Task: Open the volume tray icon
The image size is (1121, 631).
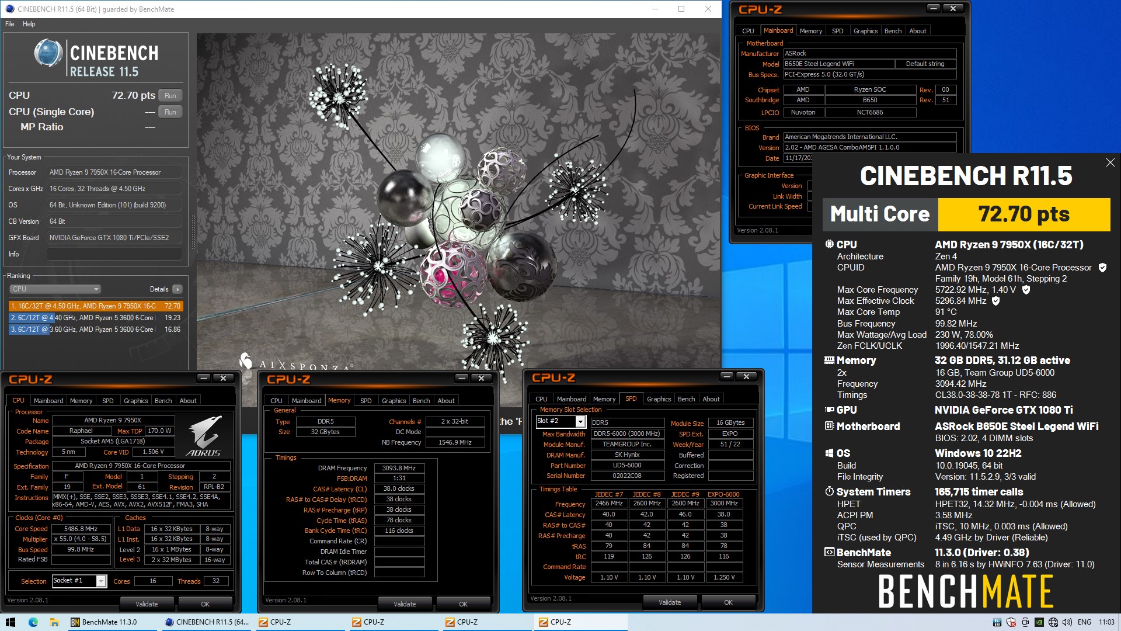Action: click(1067, 622)
